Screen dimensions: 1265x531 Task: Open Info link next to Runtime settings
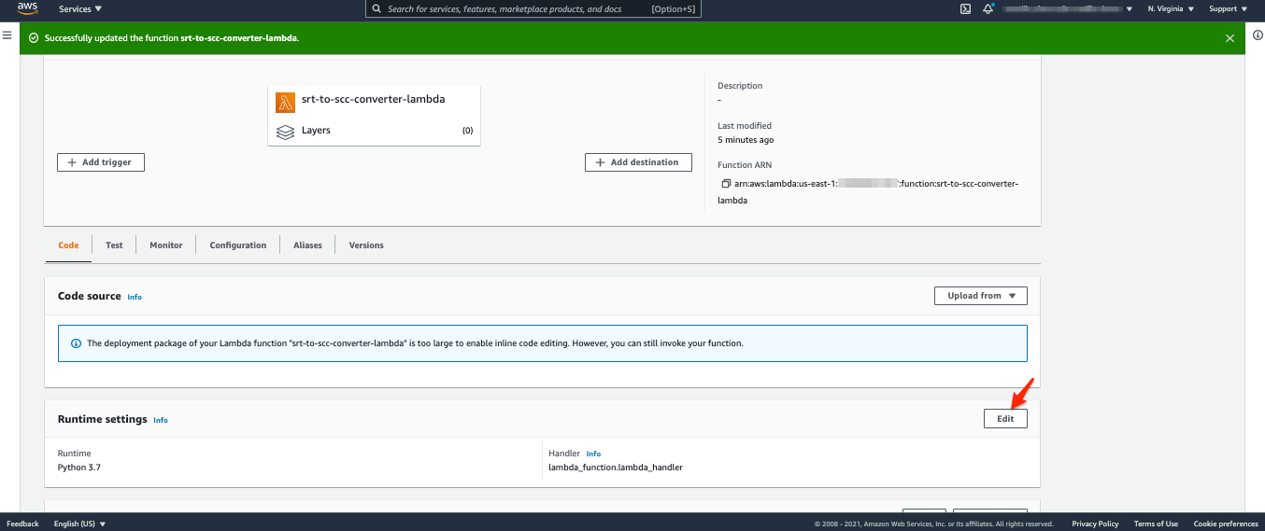click(x=161, y=420)
